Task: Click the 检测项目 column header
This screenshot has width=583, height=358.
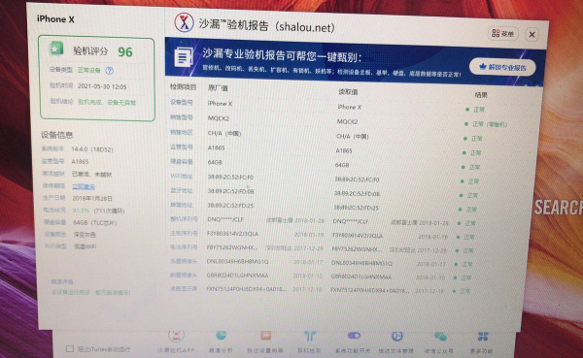Action: pos(183,87)
